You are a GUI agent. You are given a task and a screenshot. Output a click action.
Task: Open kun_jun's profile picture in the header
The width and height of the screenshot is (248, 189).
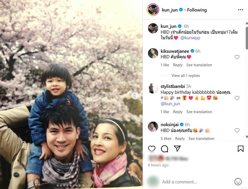(153, 10)
